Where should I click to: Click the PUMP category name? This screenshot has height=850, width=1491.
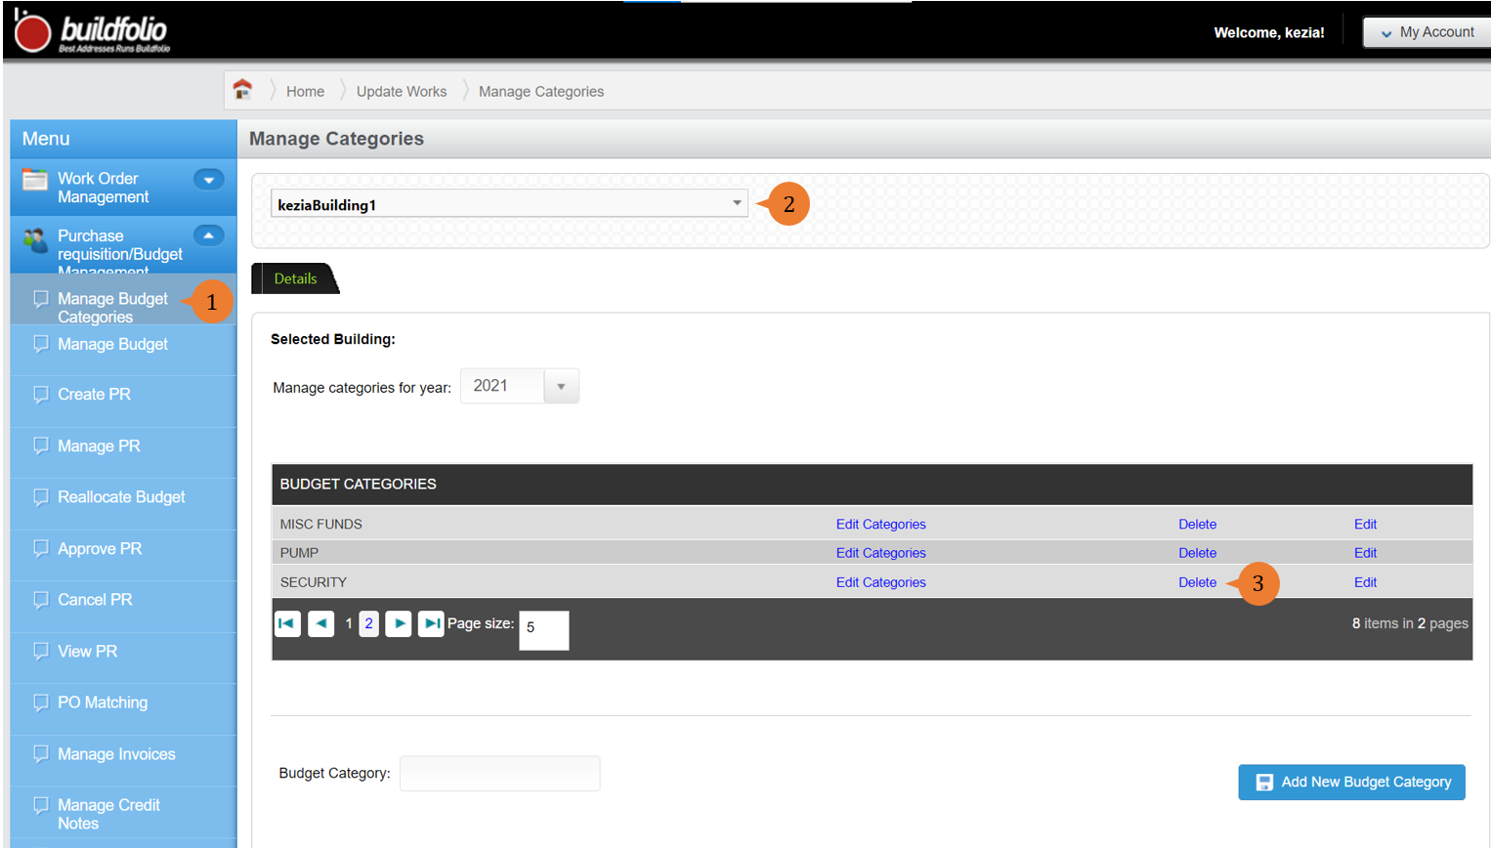(299, 553)
